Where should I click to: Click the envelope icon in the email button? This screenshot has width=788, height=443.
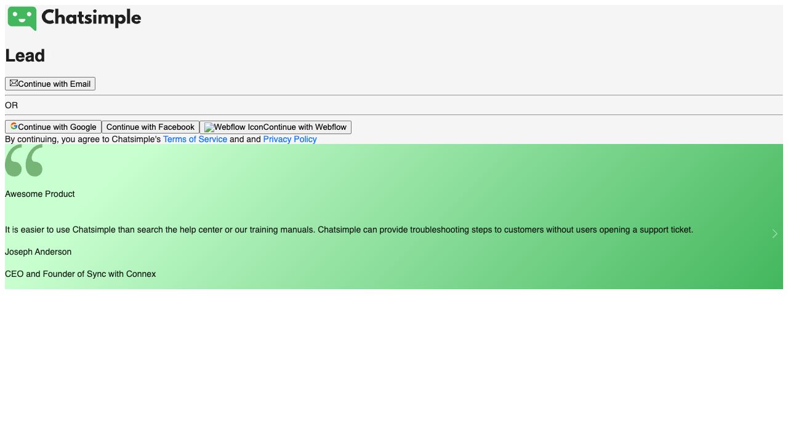(14, 83)
